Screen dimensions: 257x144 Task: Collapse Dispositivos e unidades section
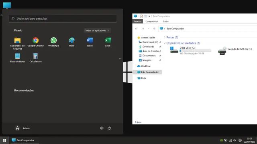click(x=165, y=43)
